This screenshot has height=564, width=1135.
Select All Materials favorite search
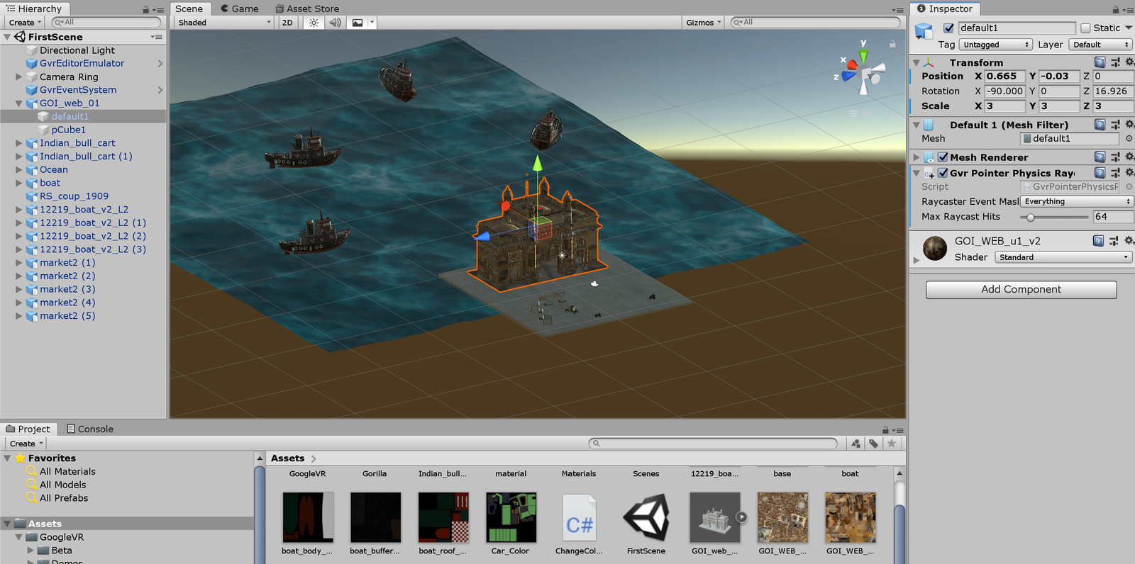click(x=67, y=472)
